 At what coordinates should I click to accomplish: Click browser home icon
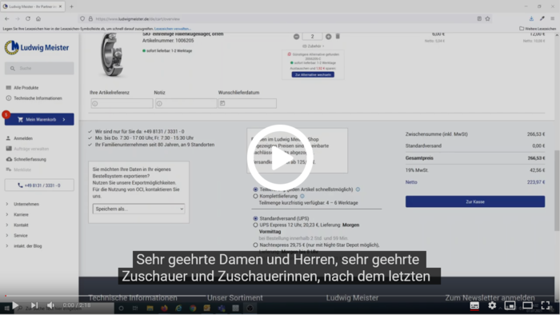click(38, 18)
